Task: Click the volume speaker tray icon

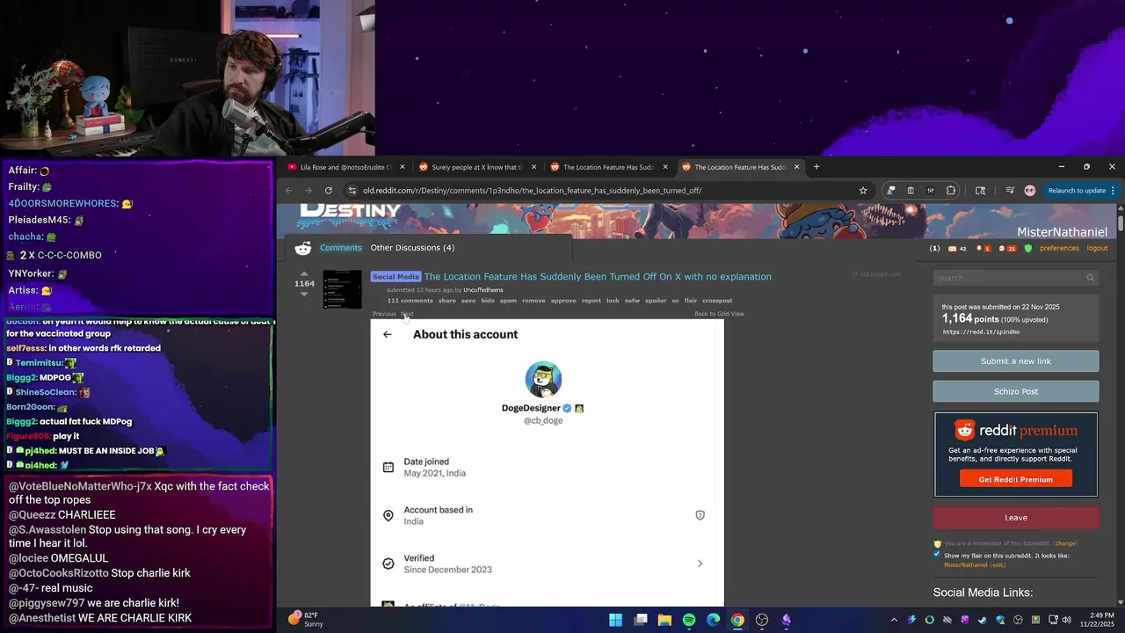Action: pyautogui.click(x=1066, y=620)
